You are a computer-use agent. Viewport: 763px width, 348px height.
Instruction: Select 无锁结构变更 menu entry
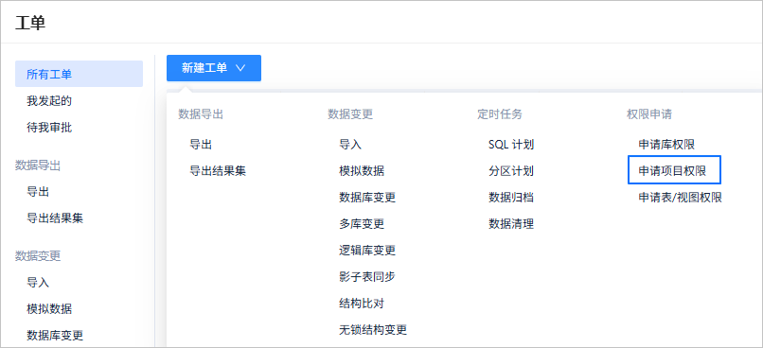373,330
